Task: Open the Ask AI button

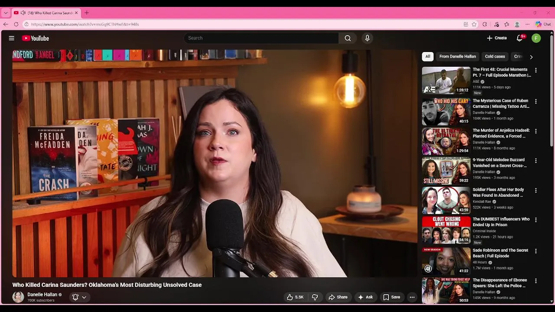Action: (366, 297)
